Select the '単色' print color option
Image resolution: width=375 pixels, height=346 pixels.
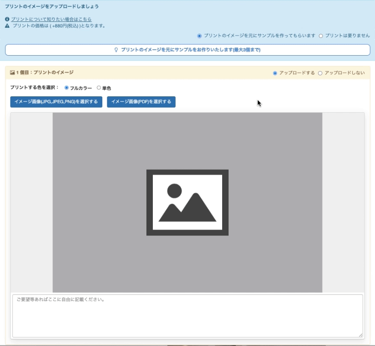pyautogui.click(x=99, y=88)
